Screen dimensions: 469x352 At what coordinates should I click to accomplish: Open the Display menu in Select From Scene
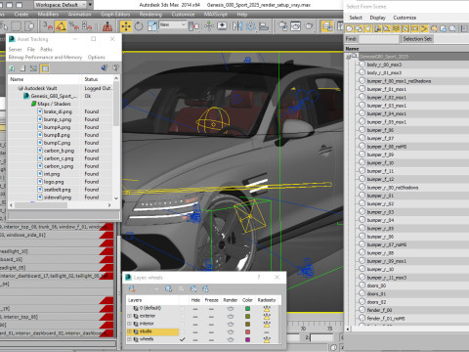377,18
